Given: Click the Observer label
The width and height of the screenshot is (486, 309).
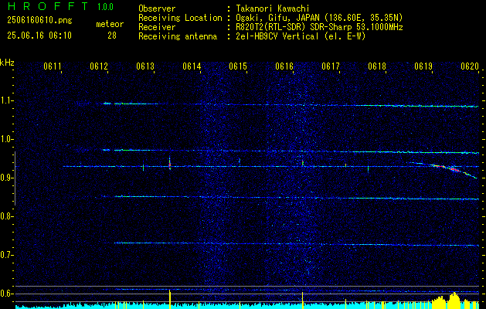Looking at the screenshot, I should [x=157, y=8].
